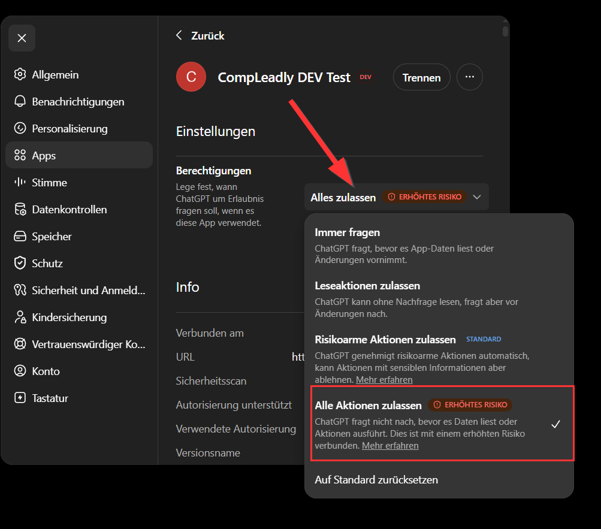Click the Verbunden am row label
This screenshot has width=601, height=529.
pos(210,333)
